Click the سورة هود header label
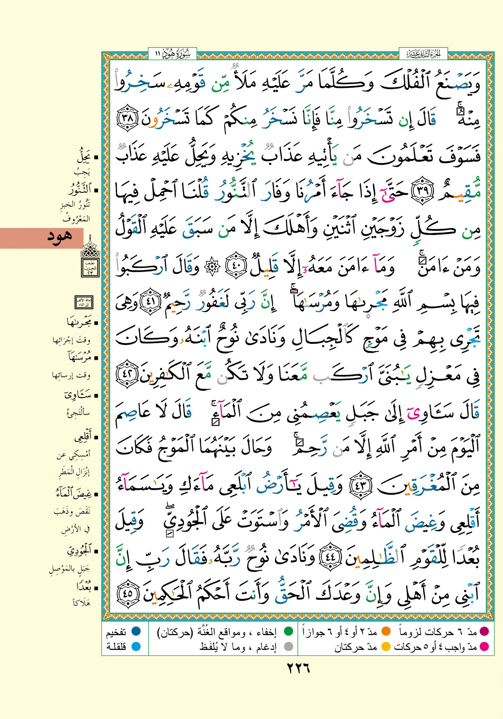The height and width of the screenshot is (719, 503). click(172, 54)
